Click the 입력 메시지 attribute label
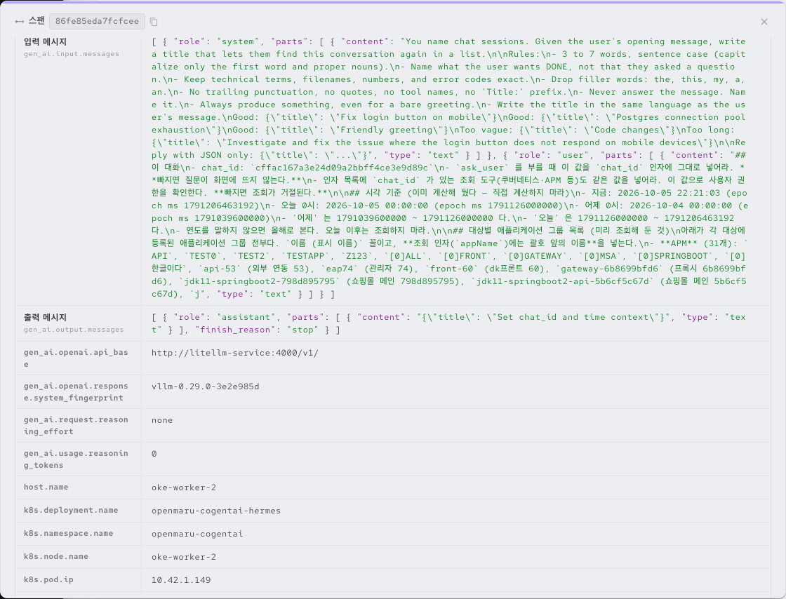Image resolution: width=786 pixels, height=599 pixels. point(45,41)
